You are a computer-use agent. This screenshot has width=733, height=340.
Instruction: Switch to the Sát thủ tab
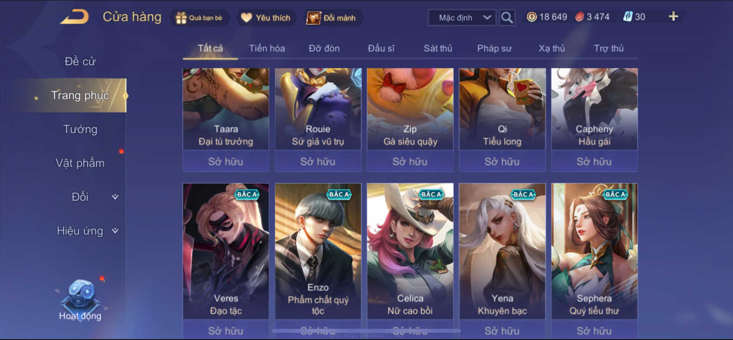438,48
